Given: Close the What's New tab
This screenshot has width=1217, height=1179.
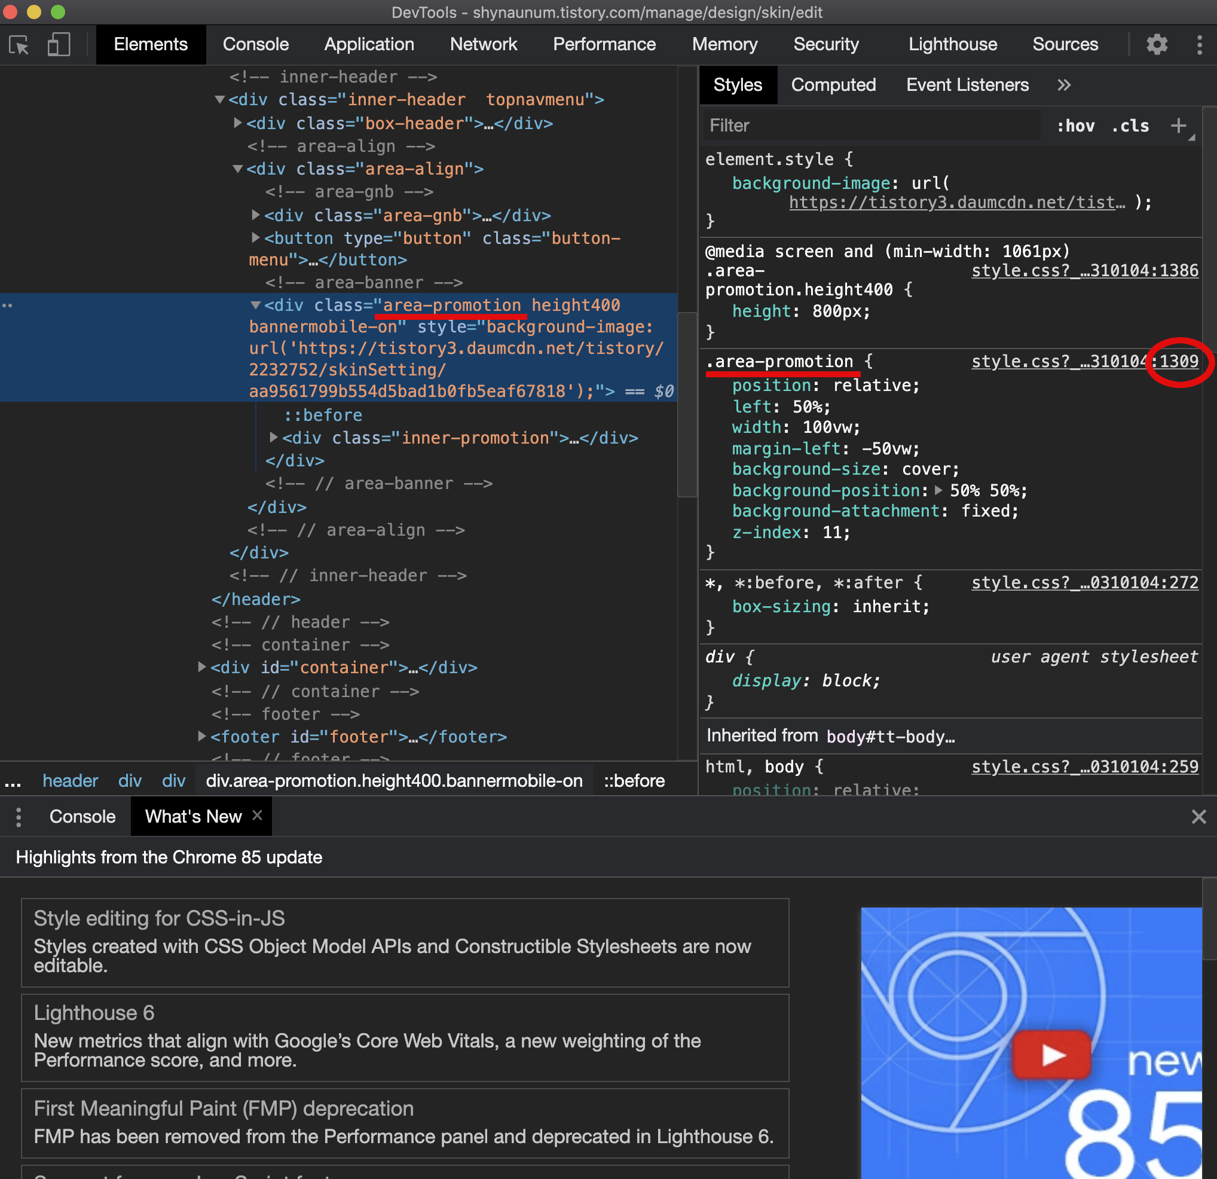Looking at the screenshot, I should [x=257, y=815].
